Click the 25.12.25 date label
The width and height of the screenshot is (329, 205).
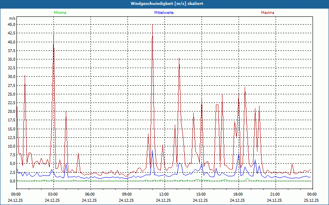311,200
